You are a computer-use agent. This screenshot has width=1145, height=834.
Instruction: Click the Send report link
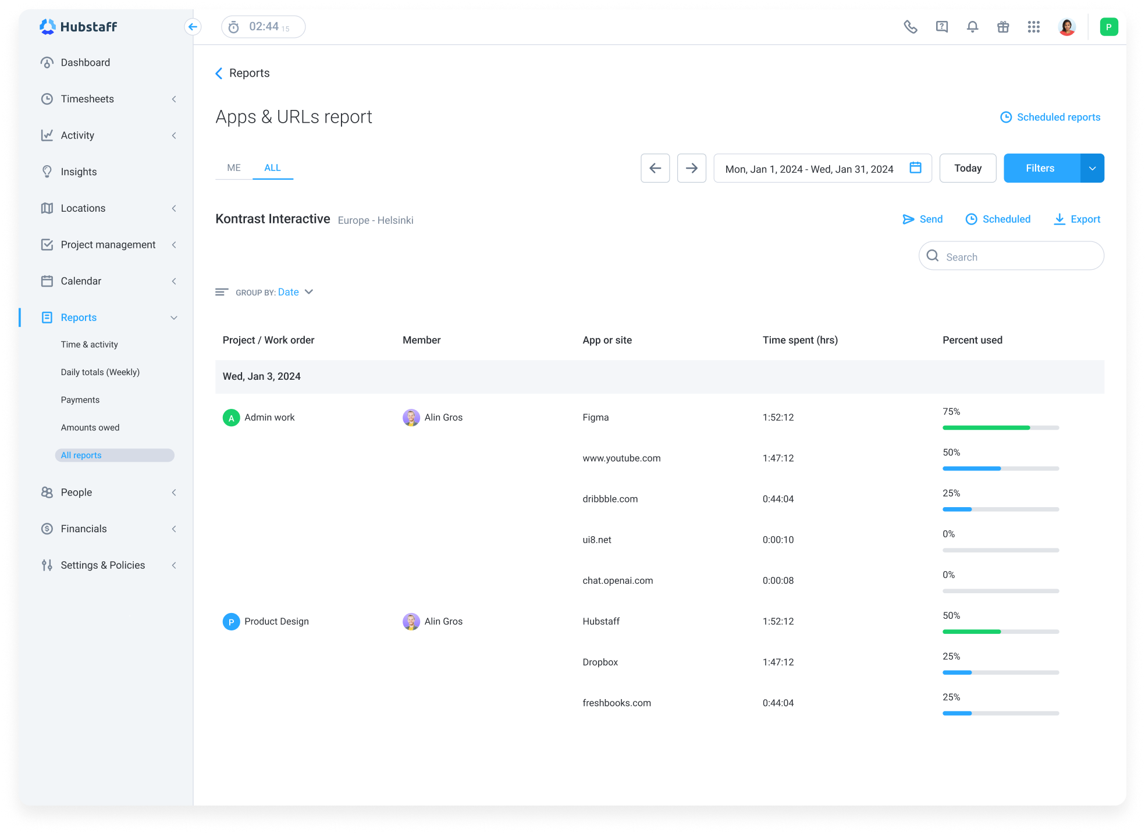(923, 219)
